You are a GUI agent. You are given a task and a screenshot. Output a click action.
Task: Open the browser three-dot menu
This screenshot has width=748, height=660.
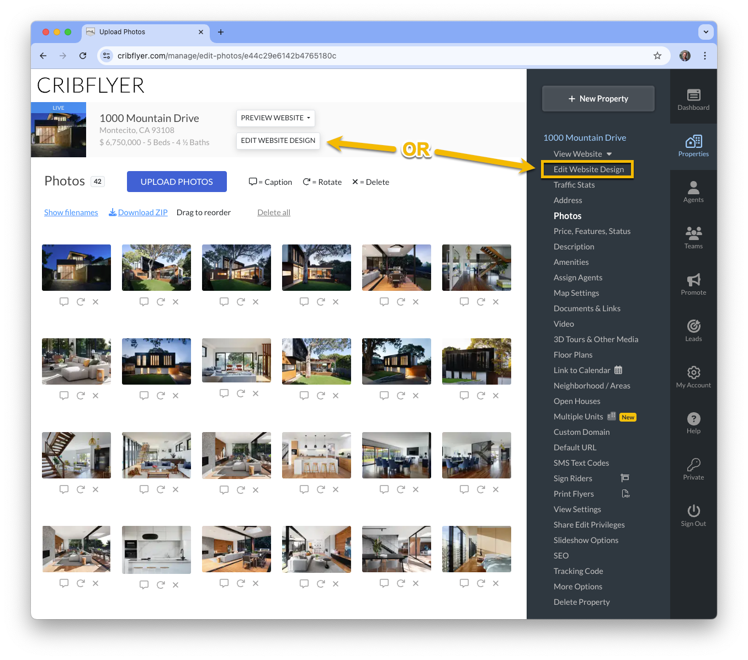pyautogui.click(x=705, y=56)
